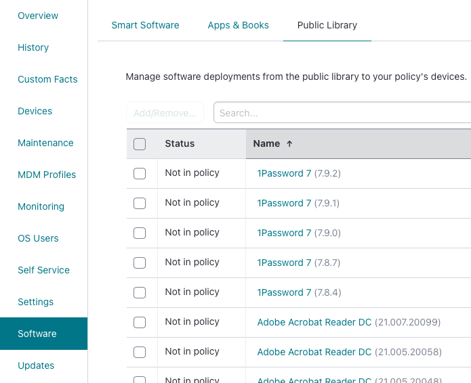Select Adobe Acrobat Reader DC 21.005.20058 checkbox
Screen dimensions: 471x383
140,352
